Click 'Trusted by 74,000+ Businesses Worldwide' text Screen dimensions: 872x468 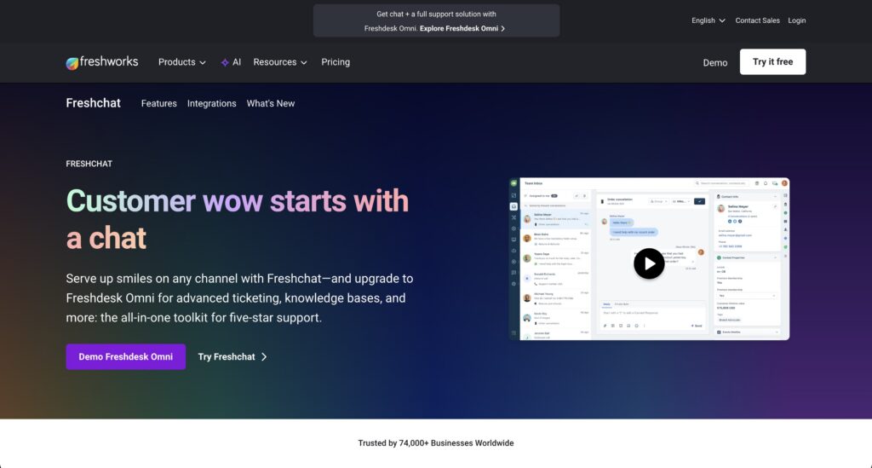435,443
